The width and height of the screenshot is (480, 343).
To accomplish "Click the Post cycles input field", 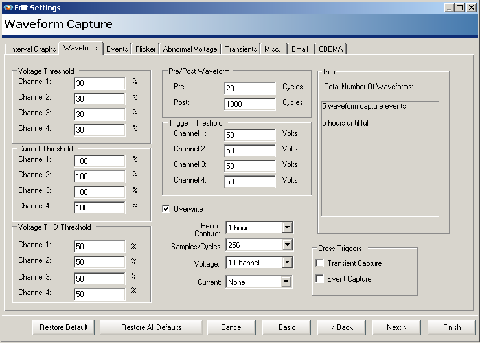I will [x=250, y=104].
